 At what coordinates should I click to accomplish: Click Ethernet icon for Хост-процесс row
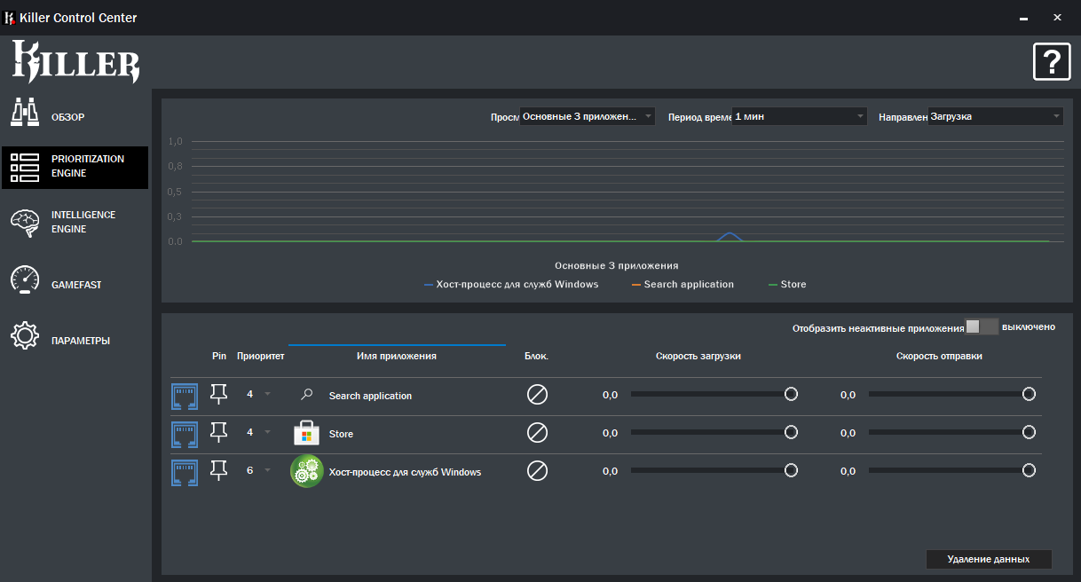[x=185, y=472]
